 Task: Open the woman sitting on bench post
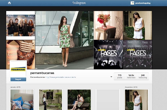pos(79,100)
